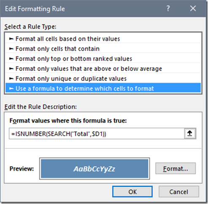The height and width of the screenshot is (204, 208).
Task: Open the Format... options button
Action: click(176, 169)
